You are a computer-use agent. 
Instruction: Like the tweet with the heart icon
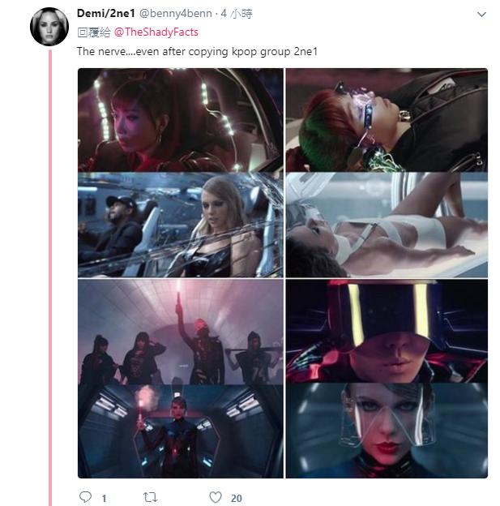pos(215,497)
